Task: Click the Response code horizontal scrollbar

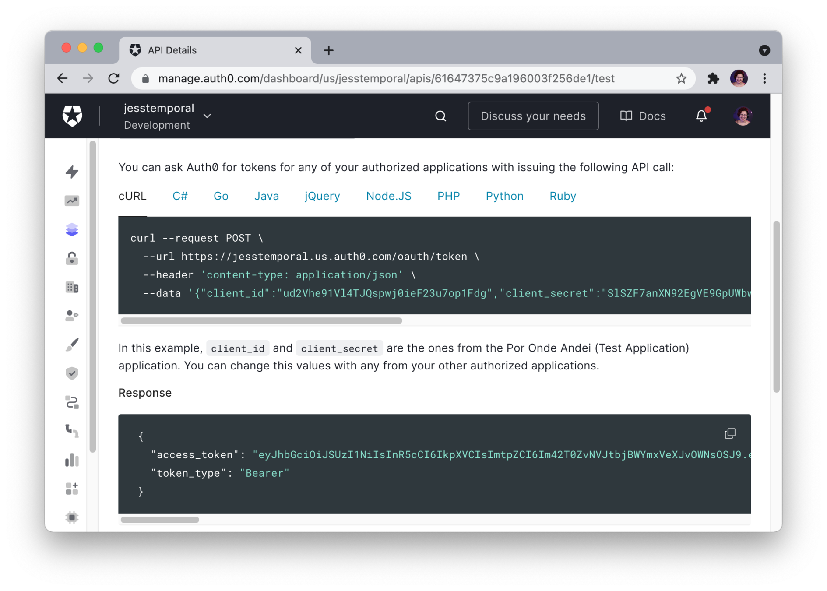Action: point(160,520)
